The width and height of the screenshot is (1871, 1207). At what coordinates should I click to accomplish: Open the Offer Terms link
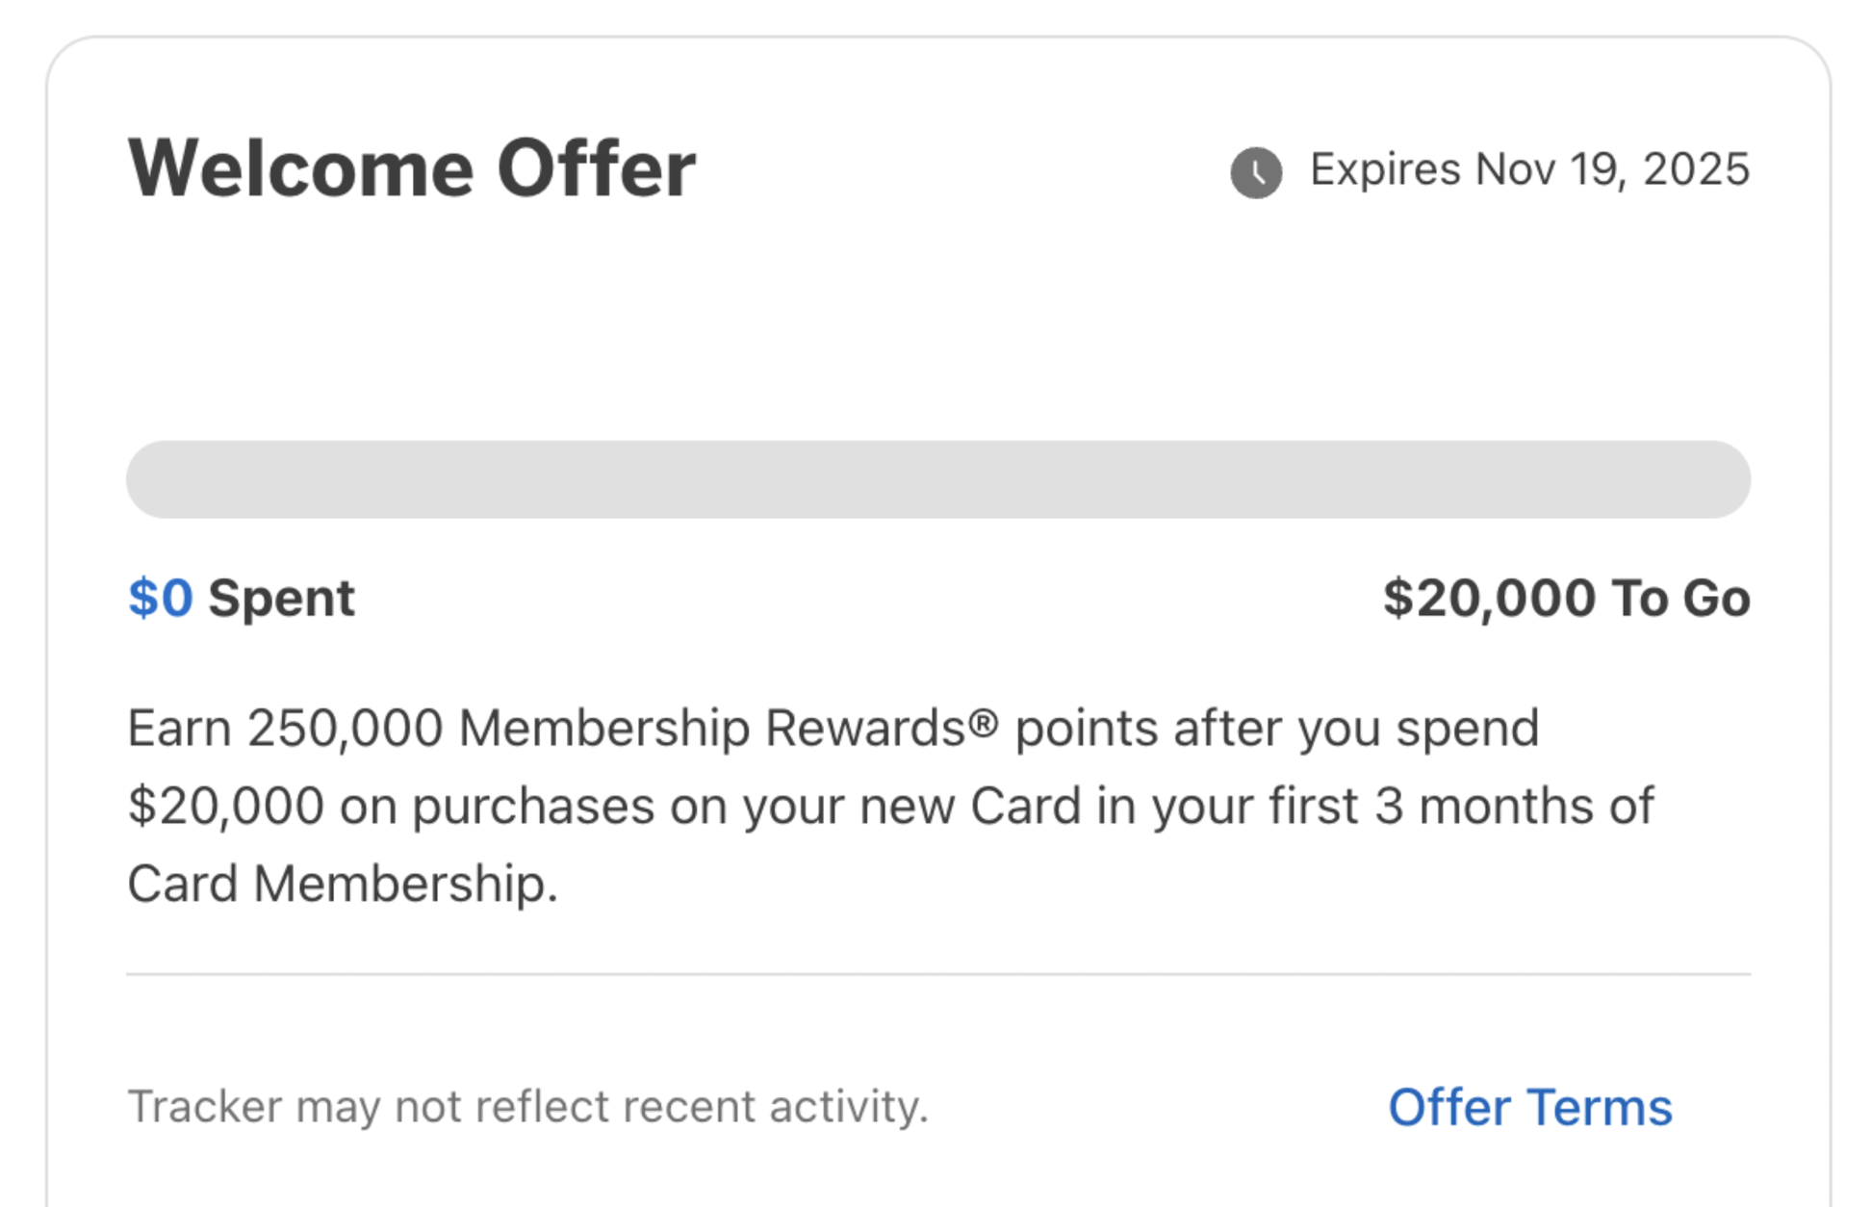pos(1529,1107)
